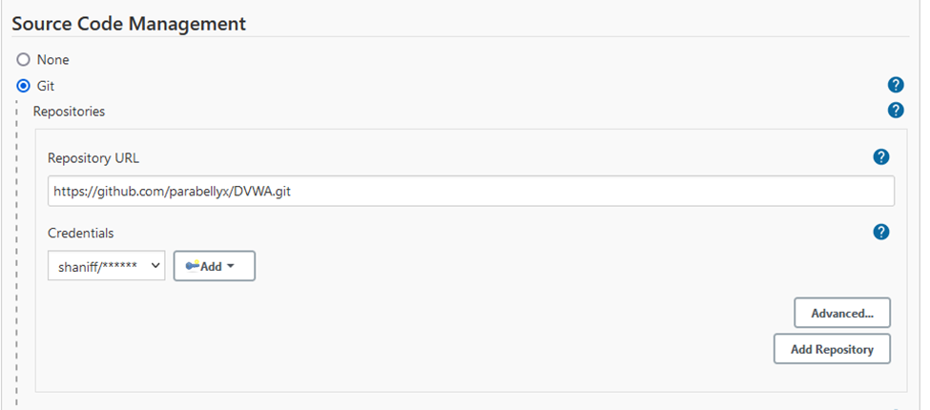
Task: Focus the Repository URL text field
Action: click(x=470, y=191)
